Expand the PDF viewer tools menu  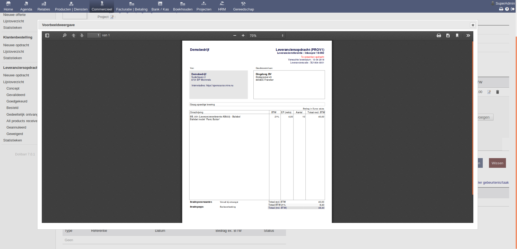point(468,35)
